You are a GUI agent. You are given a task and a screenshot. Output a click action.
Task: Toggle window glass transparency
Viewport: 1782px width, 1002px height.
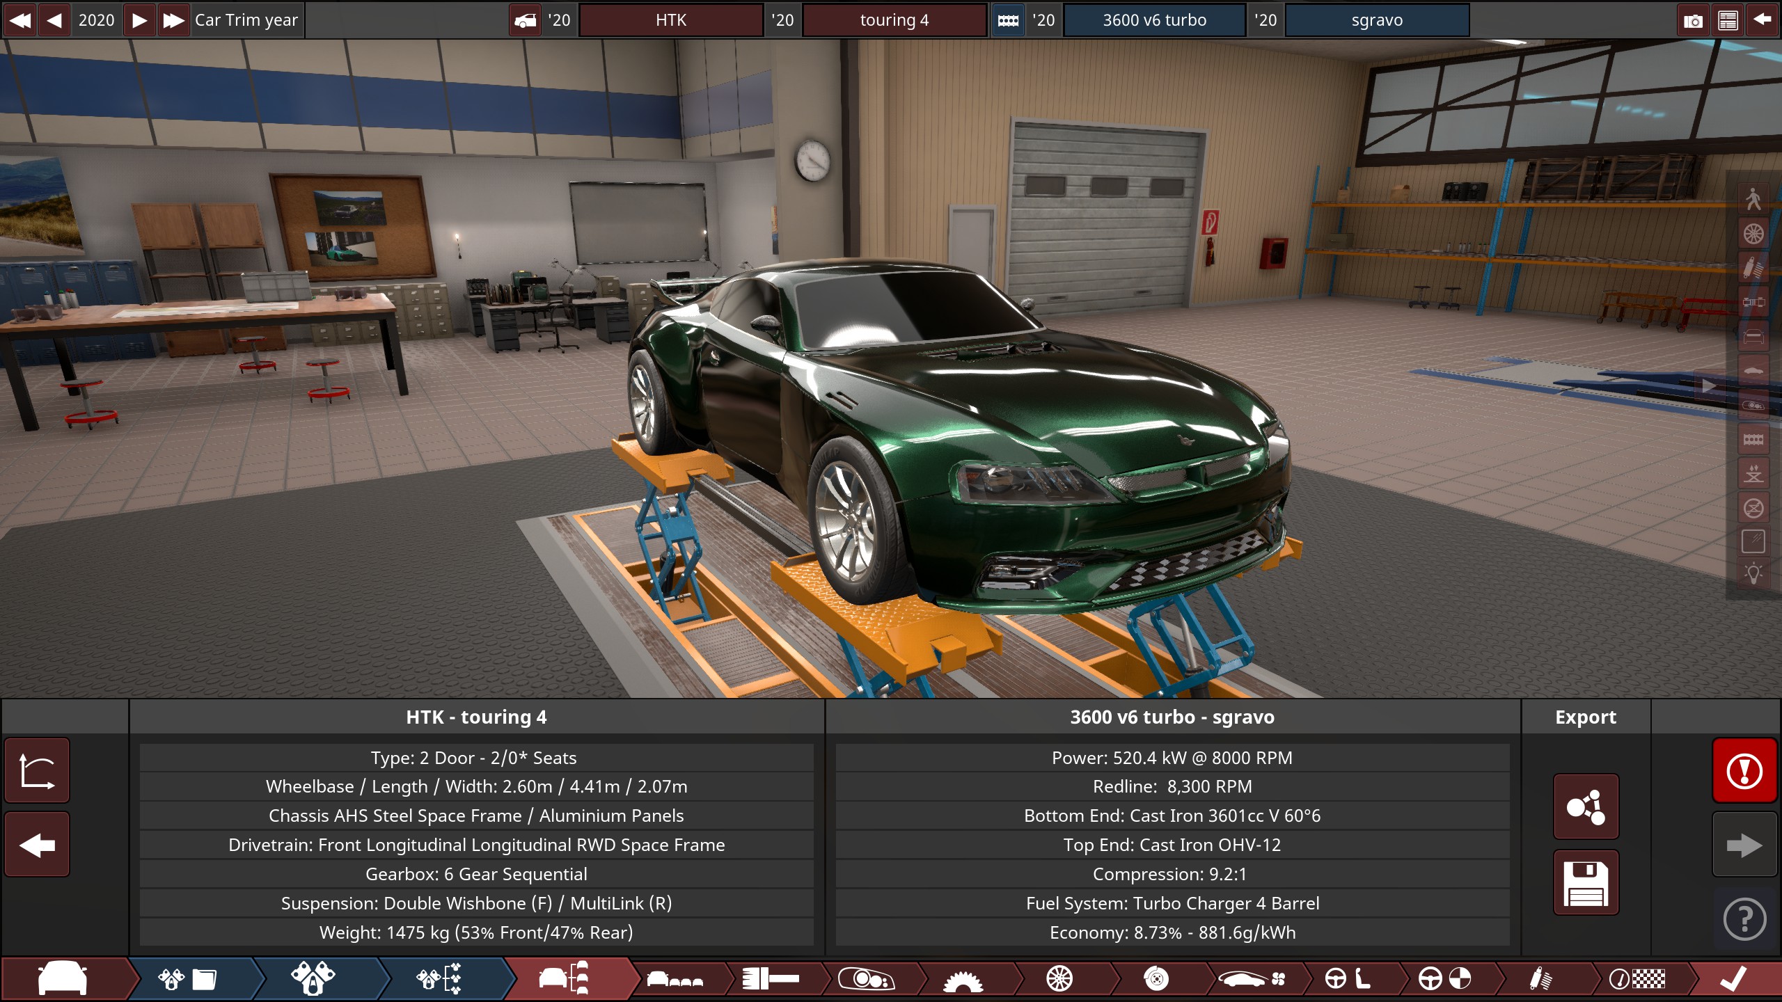click(x=1753, y=541)
